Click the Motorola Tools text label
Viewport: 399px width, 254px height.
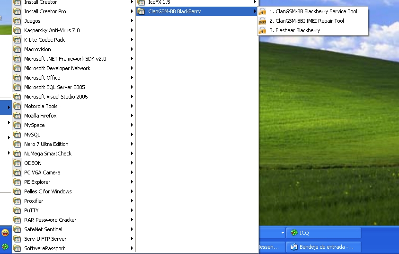(41, 106)
